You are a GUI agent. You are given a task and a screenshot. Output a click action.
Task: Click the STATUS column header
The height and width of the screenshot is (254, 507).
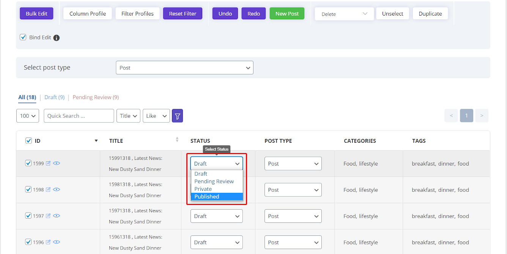[200, 141]
